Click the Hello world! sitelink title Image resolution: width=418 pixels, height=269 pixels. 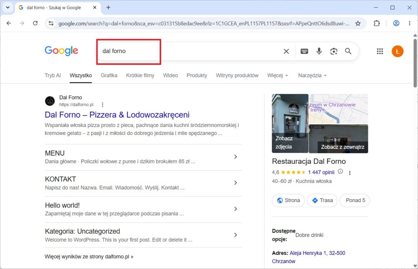pyautogui.click(x=62, y=205)
